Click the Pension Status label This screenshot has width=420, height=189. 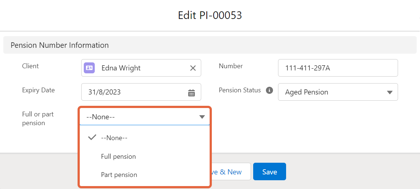point(240,90)
